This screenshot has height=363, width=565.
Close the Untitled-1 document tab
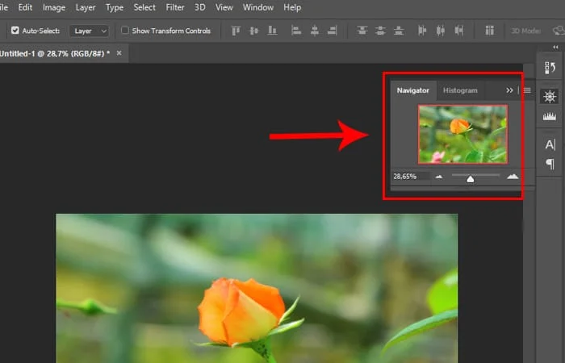[119, 53]
